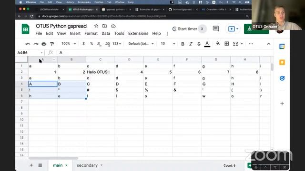Collapse the menus with the caret
This screenshot has width=305, height=171.
tap(269, 44)
